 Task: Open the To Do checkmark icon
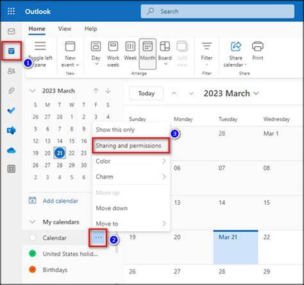point(11,110)
